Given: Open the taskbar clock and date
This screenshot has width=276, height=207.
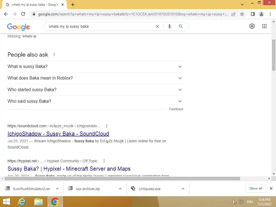Looking at the screenshot, I should (264, 202).
